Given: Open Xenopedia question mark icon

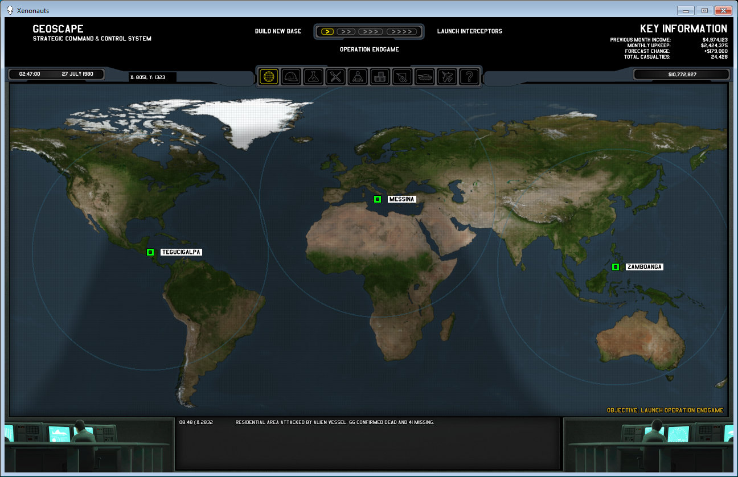Looking at the screenshot, I should pos(469,77).
